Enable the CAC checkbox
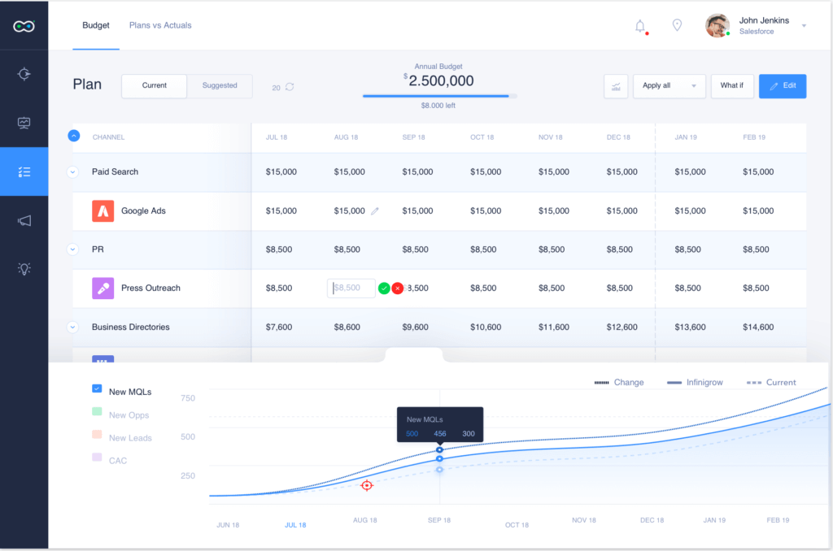 pos(97,458)
